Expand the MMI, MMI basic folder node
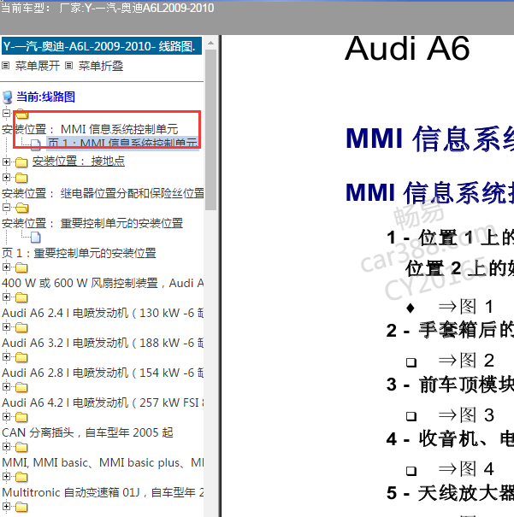The height and width of the screenshot is (517, 514). click(x=6, y=447)
